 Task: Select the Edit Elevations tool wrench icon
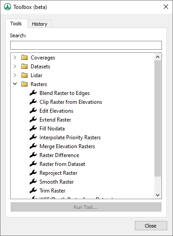pos(33,111)
